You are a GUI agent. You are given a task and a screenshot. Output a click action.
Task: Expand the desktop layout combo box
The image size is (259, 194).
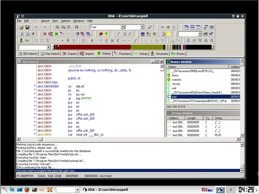coord(200,34)
